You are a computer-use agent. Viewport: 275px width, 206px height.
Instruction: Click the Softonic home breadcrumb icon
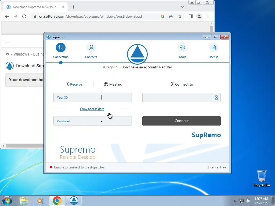click(7, 54)
